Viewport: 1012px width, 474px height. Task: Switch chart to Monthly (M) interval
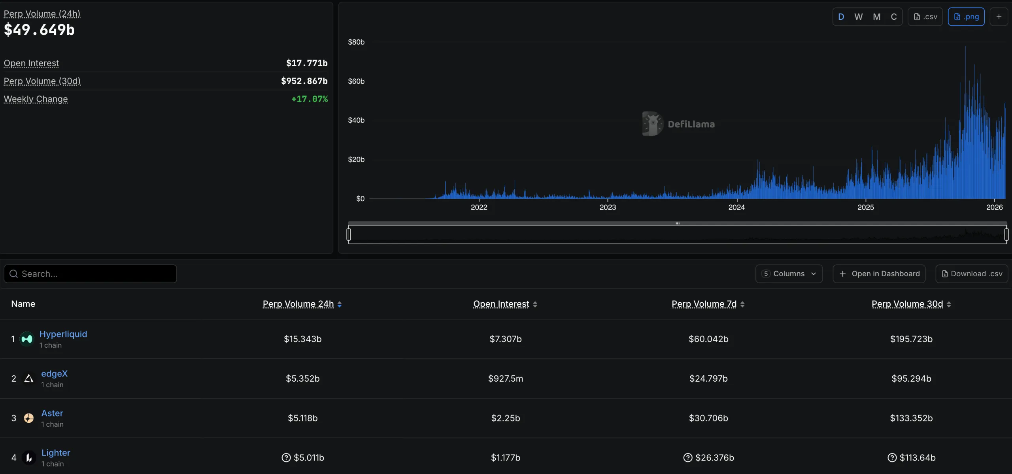pos(876,17)
